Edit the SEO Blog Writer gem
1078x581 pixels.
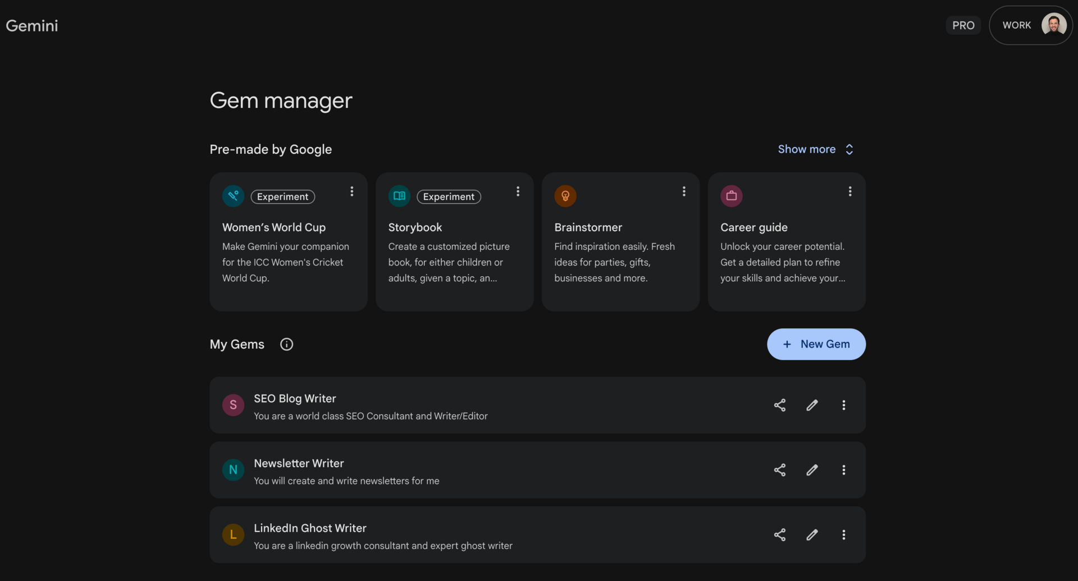pyautogui.click(x=812, y=405)
